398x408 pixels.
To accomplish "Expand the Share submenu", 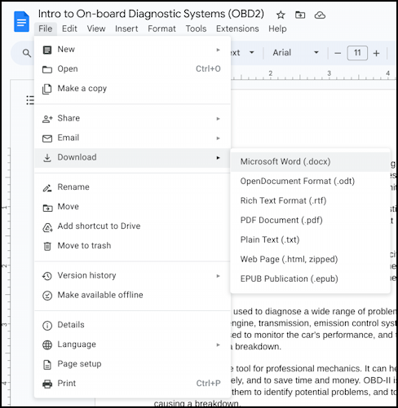I will click(133, 118).
